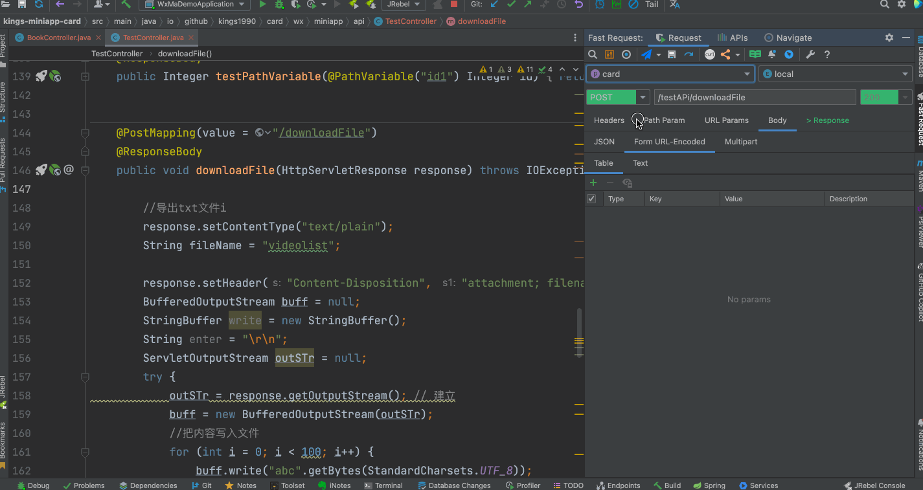Click the cURL icon in Fast Request

[x=710, y=55]
